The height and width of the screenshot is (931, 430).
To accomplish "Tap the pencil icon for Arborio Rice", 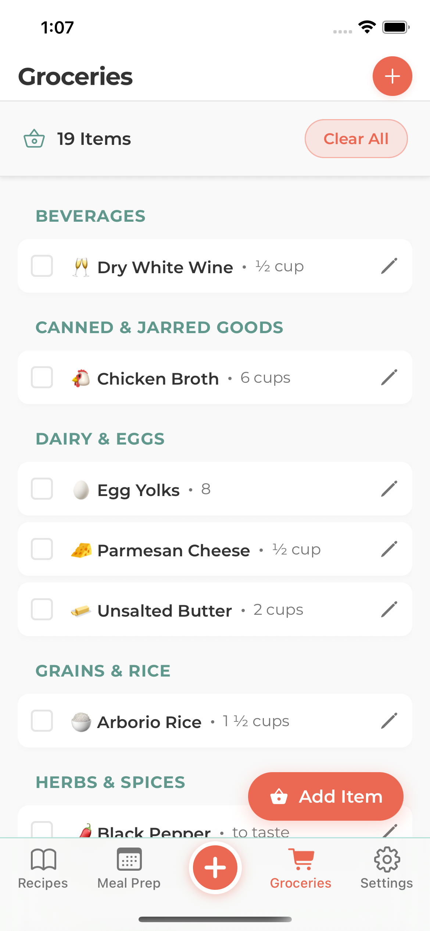I will 389,721.
